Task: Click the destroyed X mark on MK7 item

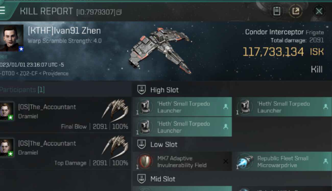Action: pos(226,161)
